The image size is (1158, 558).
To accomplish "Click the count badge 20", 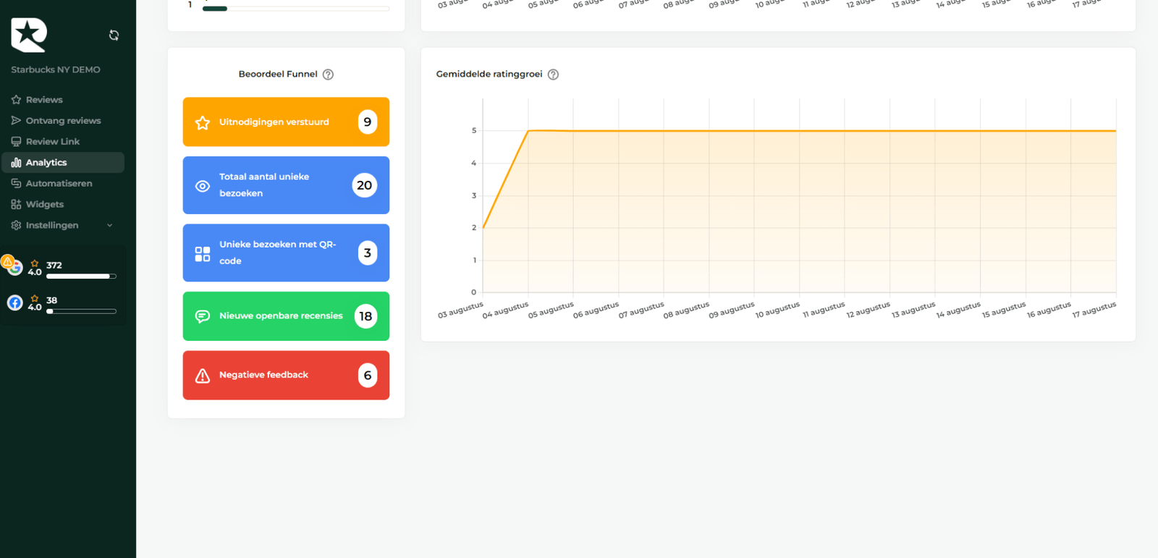I will pyautogui.click(x=365, y=185).
